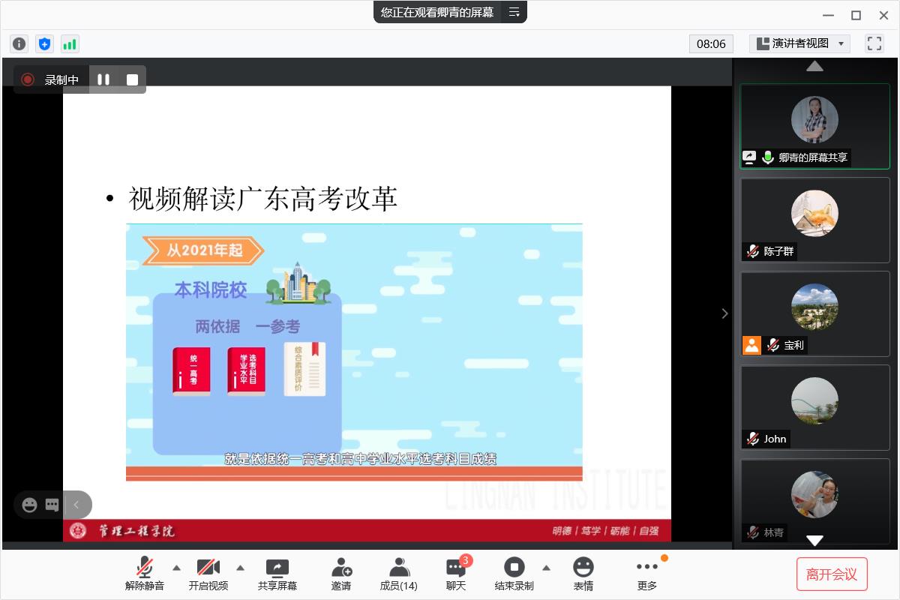Image resolution: width=900 pixels, height=600 pixels.
Task: Open the members (14) list
Action: [398, 574]
